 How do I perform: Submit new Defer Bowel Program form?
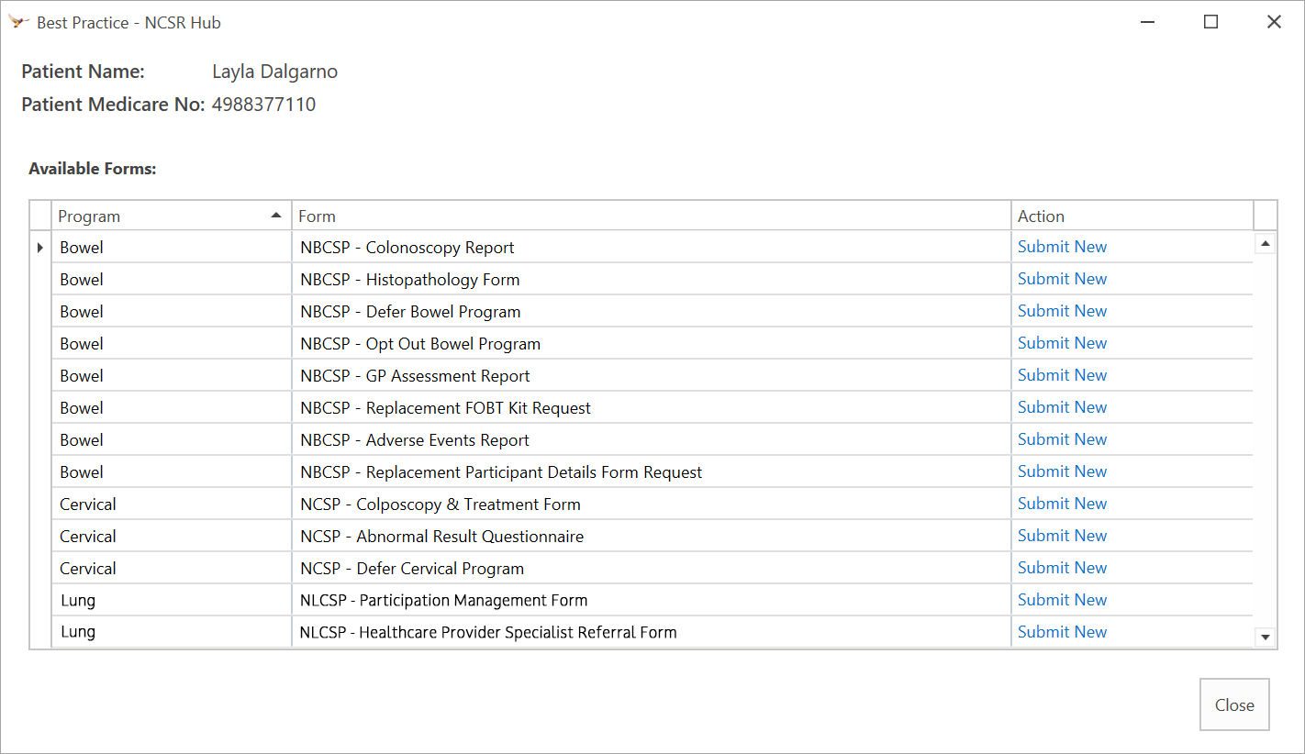tap(1062, 311)
